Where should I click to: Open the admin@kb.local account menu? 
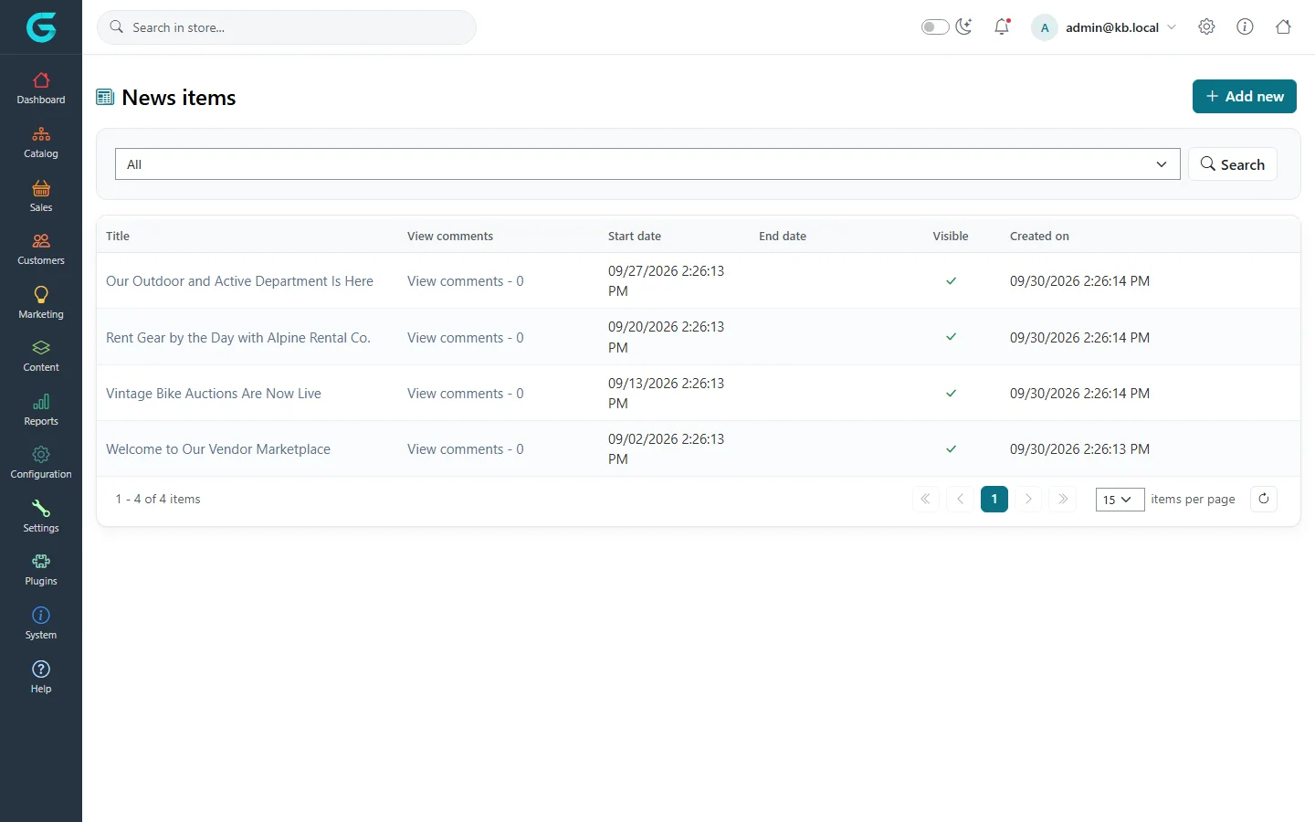(1104, 27)
